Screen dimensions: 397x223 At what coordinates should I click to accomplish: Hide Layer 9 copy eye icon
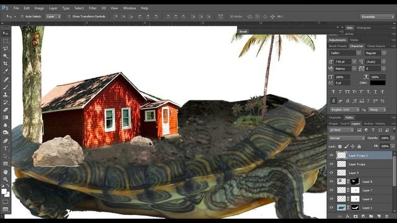coord(331,164)
